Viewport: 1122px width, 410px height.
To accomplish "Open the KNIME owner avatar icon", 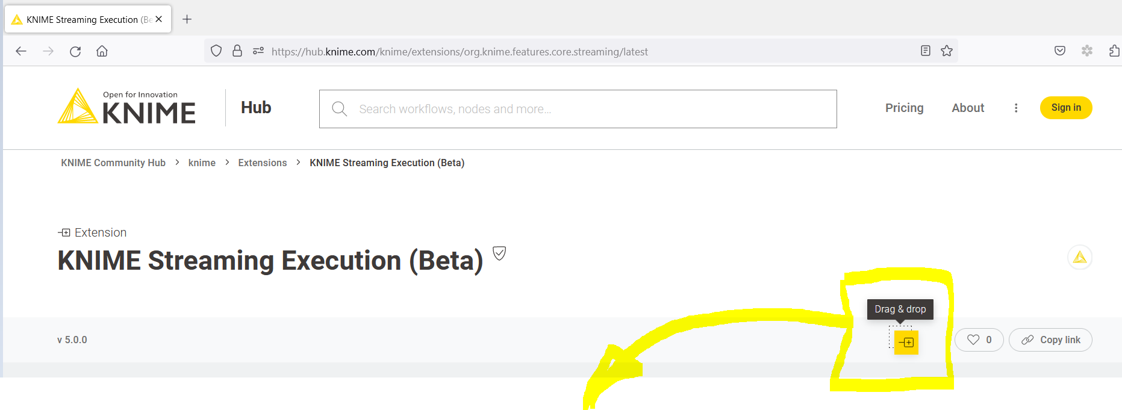I will pyautogui.click(x=1080, y=258).
